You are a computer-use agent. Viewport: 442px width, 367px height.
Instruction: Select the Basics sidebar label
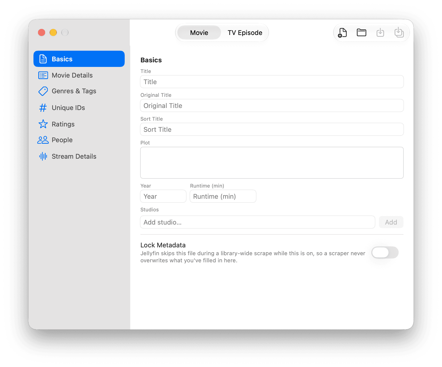[62, 59]
